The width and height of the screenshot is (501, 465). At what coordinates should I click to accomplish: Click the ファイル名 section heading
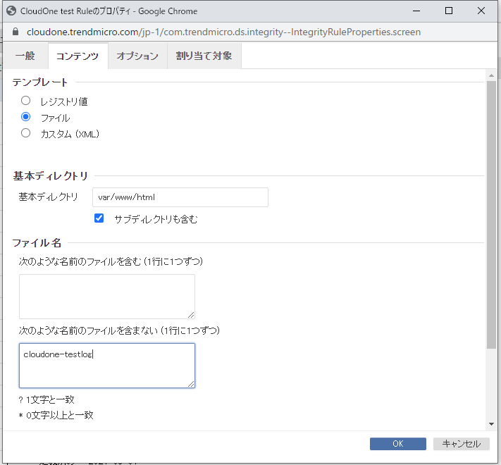tap(37, 243)
